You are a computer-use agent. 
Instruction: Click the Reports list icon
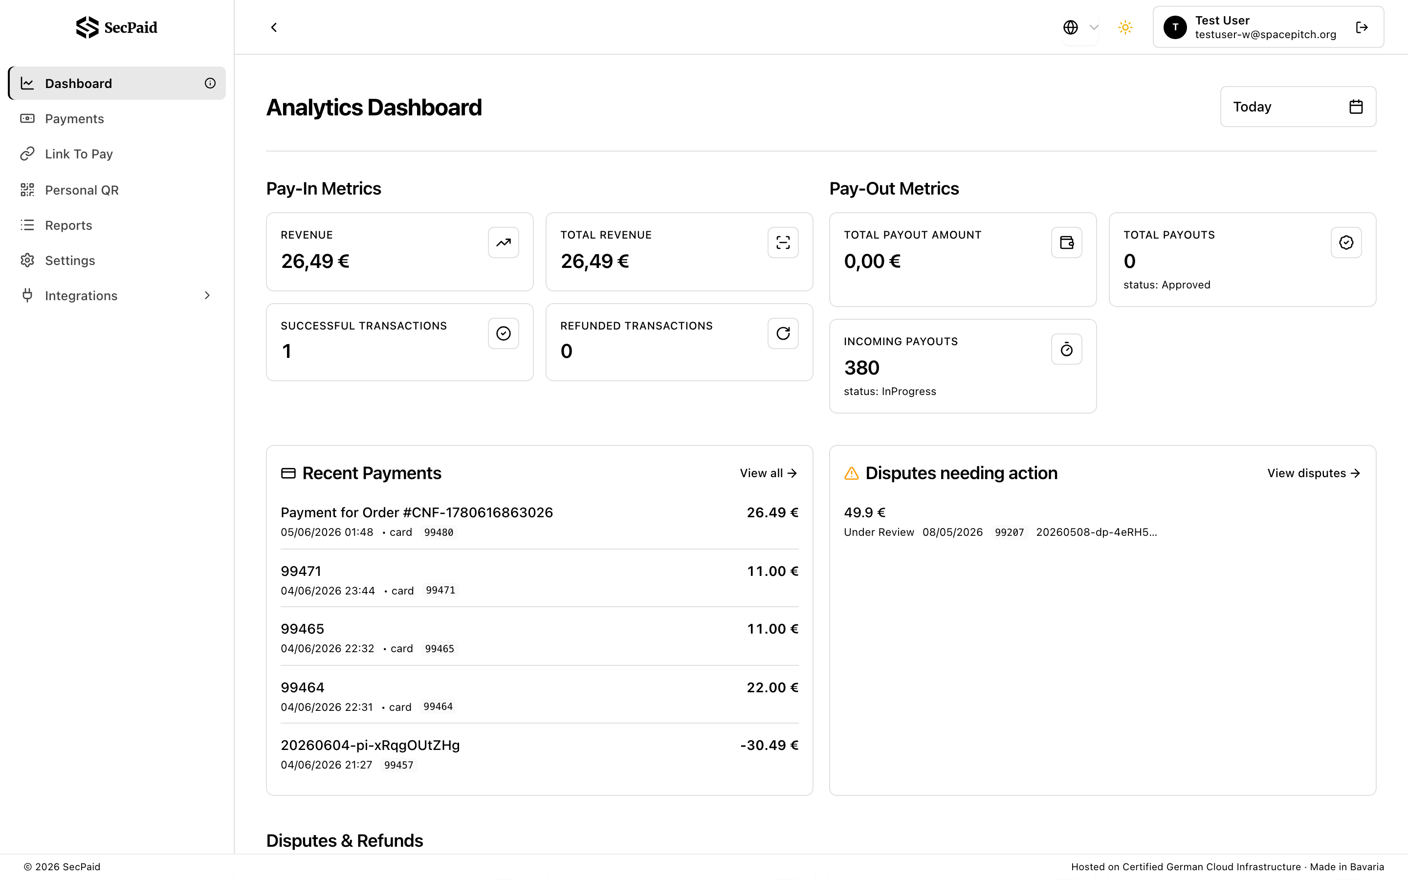pyautogui.click(x=27, y=225)
